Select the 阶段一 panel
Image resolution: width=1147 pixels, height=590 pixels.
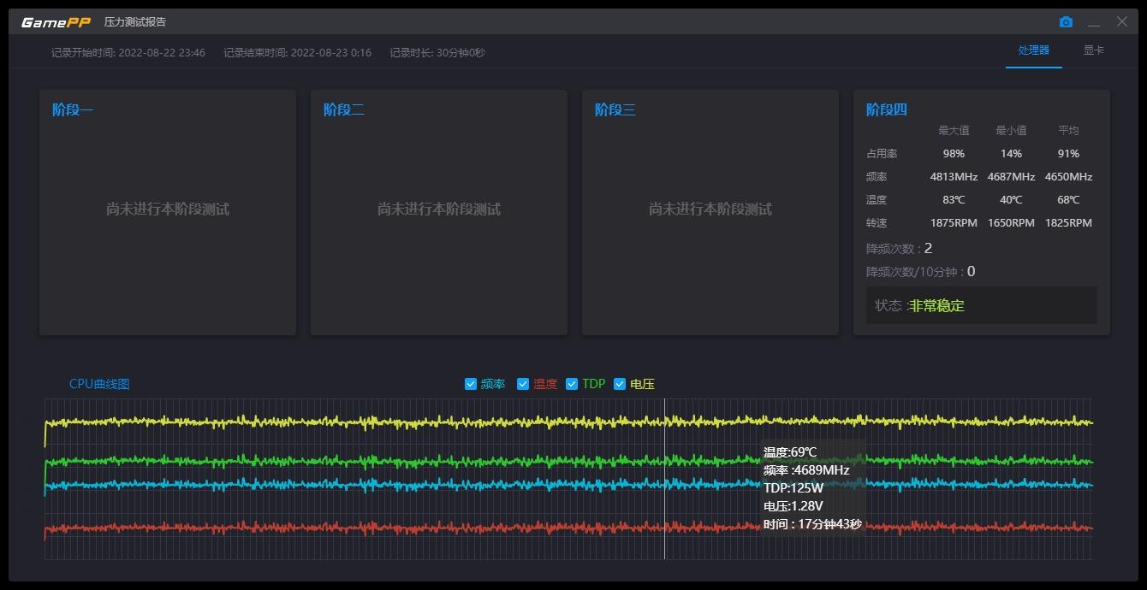click(168, 212)
